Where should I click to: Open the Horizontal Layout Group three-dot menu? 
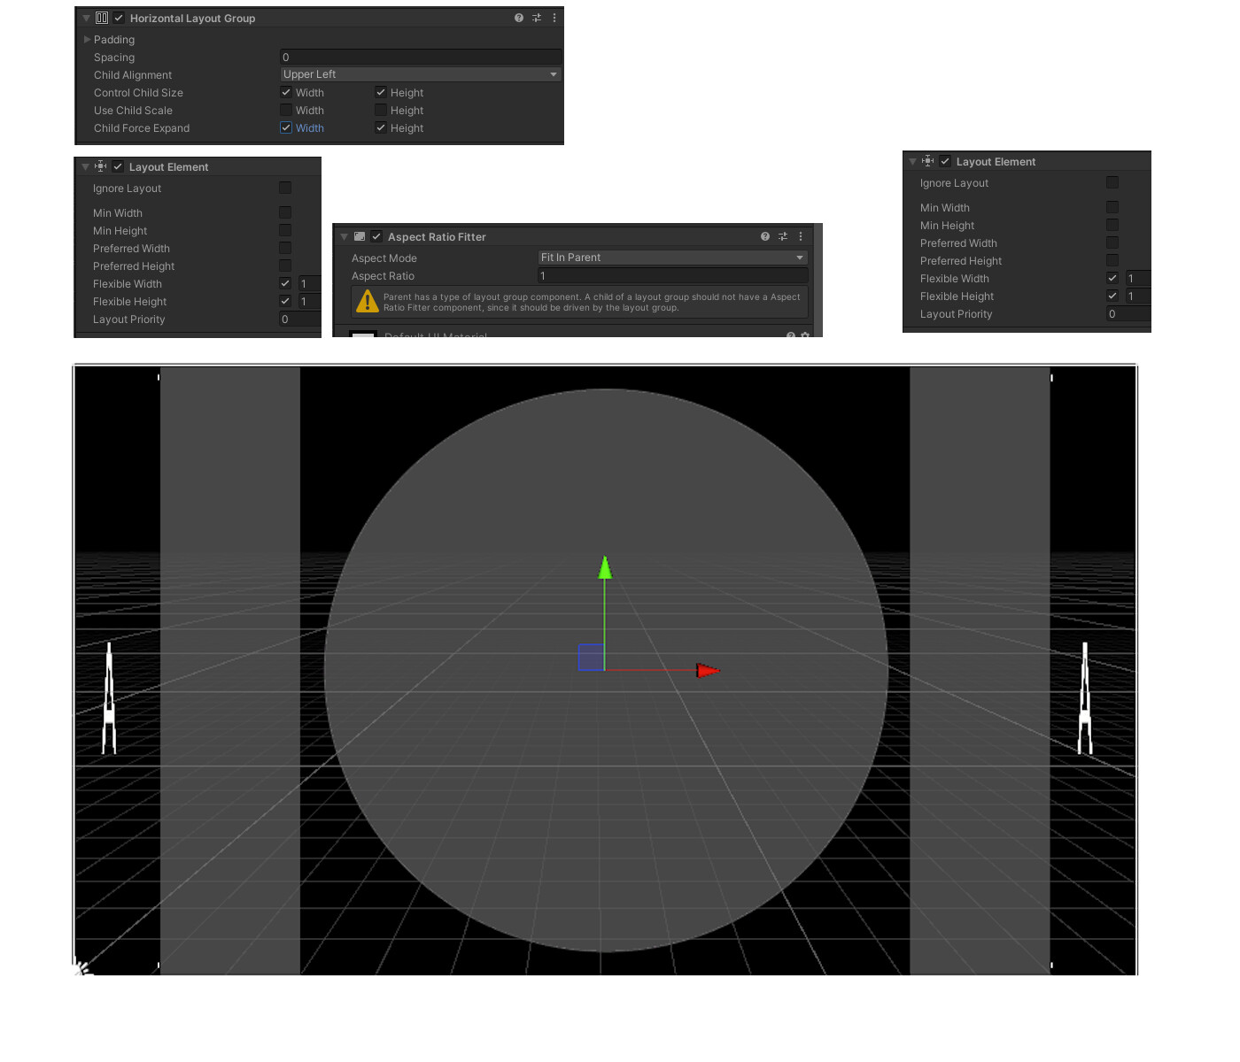coord(554,18)
